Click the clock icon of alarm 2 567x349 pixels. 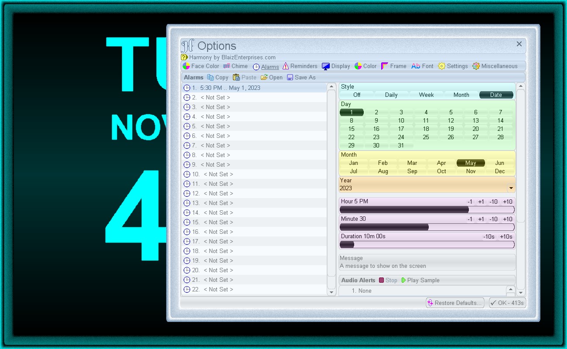pyautogui.click(x=187, y=97)
